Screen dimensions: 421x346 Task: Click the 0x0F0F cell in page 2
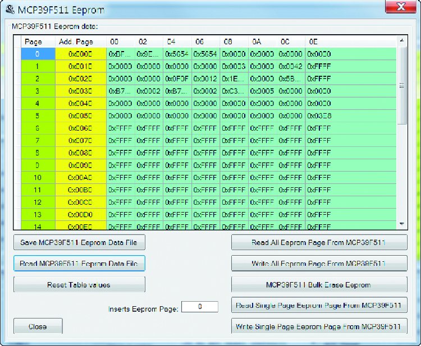[177, 79]
